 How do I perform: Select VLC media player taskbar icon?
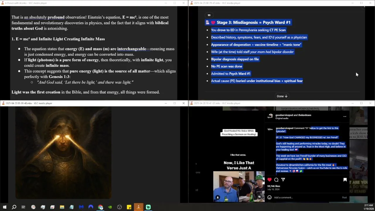coord(139,207)
